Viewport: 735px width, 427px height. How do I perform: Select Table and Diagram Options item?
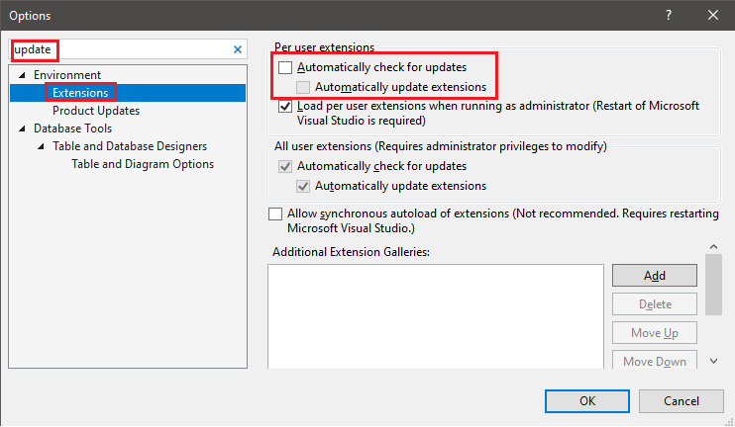pyautogui.click(x=143, y=164)
